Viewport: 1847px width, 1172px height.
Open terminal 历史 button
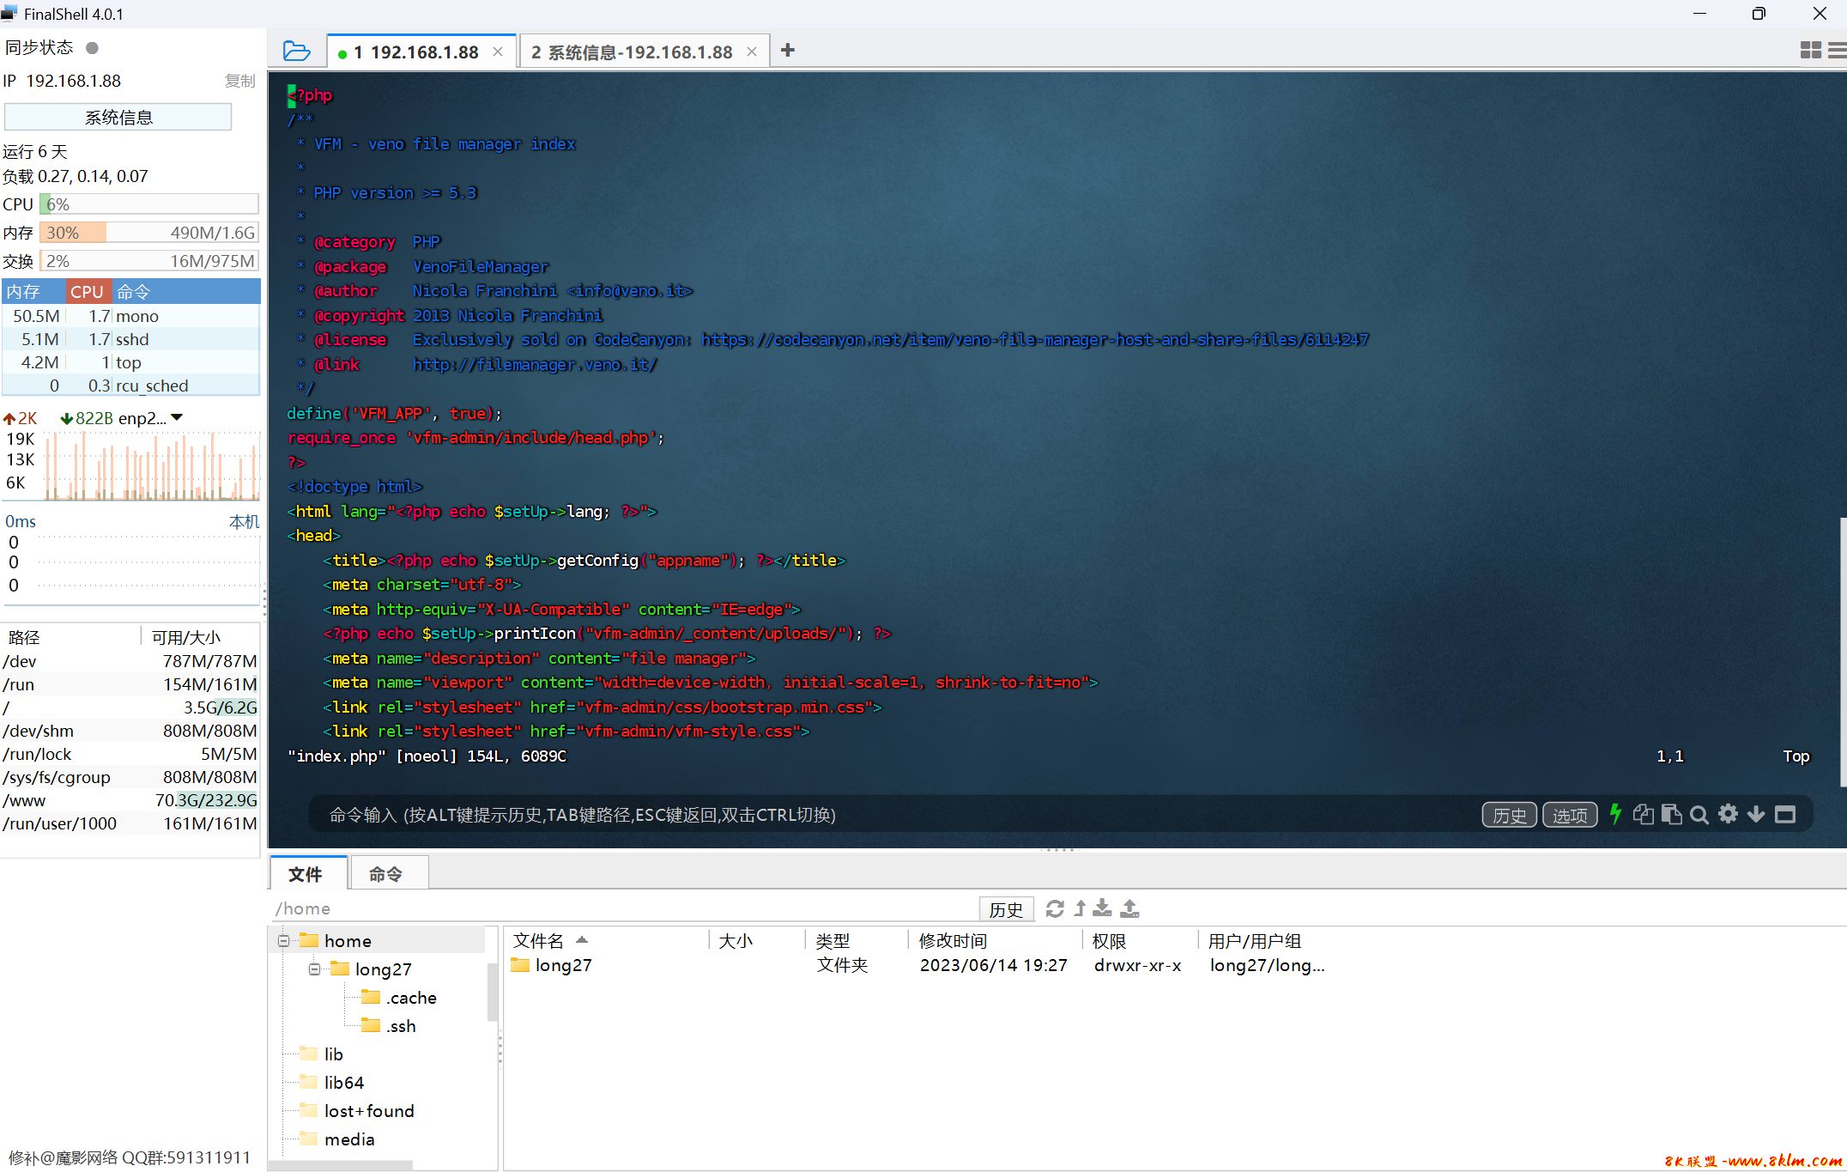(x=1510, y=815)
